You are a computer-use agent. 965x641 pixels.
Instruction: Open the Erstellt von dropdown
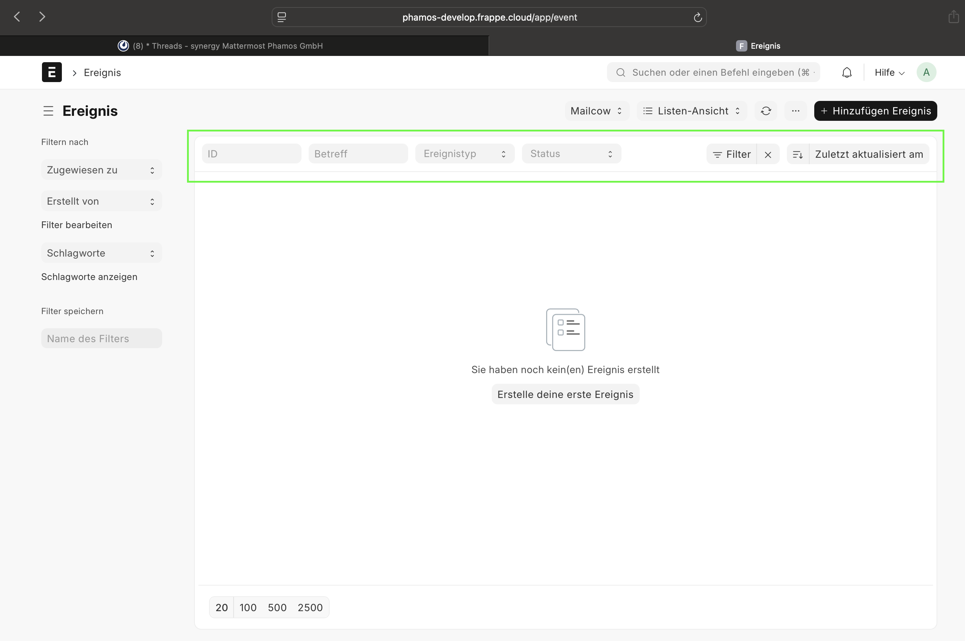[x=101, y=201]
